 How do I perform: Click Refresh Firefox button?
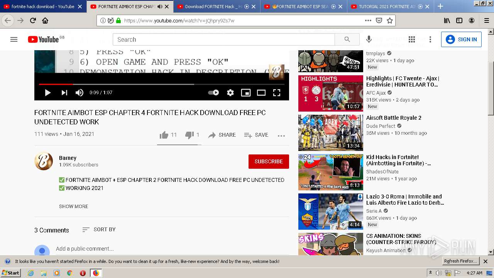click(x=460, y=261)
